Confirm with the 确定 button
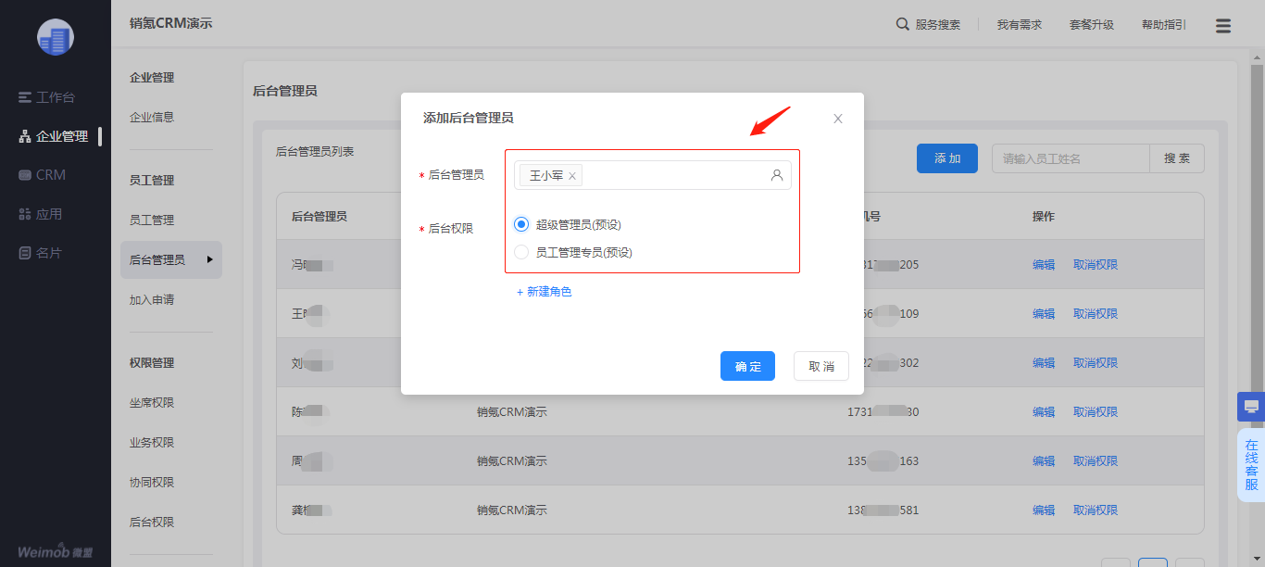Viewport: 1265px width, 567px height. click(747, 366)
